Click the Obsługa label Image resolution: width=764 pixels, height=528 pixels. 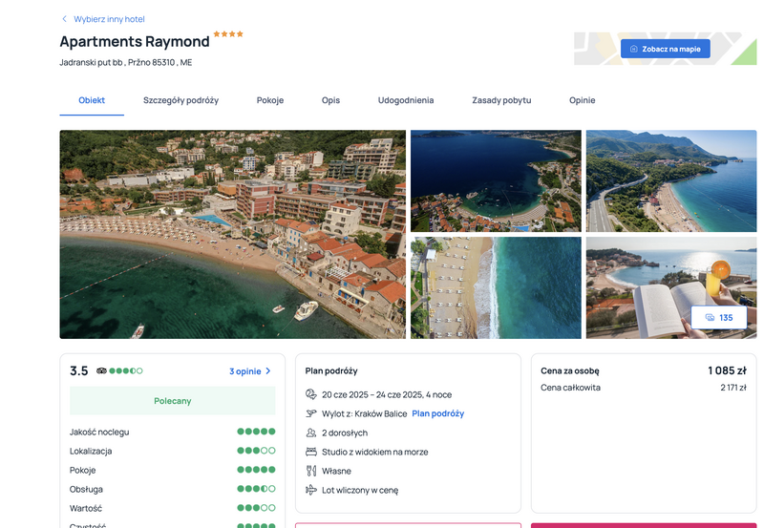pos(86,489)
